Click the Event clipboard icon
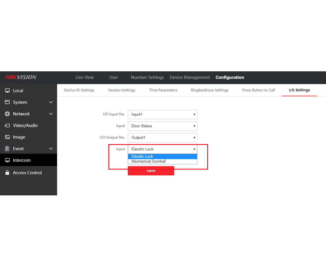This screenshot has height=267, width=326. [x=8, y=149]
